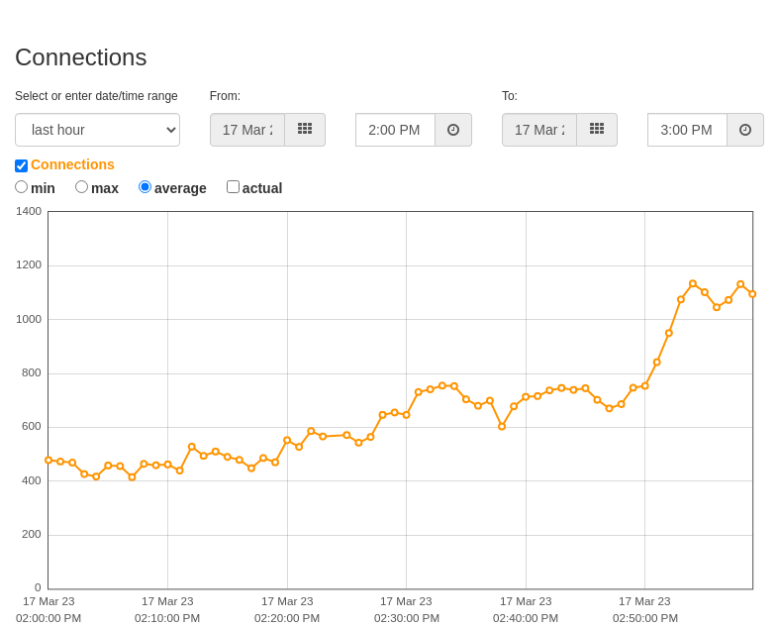Open the From time clock icon

coord(452,130)
